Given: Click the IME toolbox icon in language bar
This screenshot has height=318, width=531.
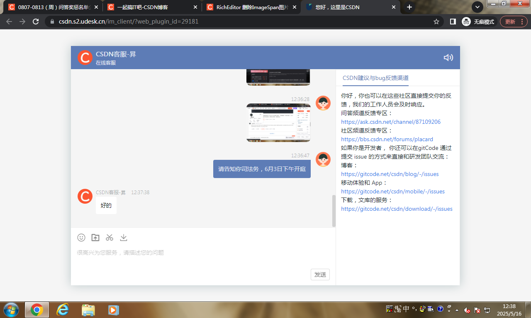Looking at the screenshot, I should 423,309.
